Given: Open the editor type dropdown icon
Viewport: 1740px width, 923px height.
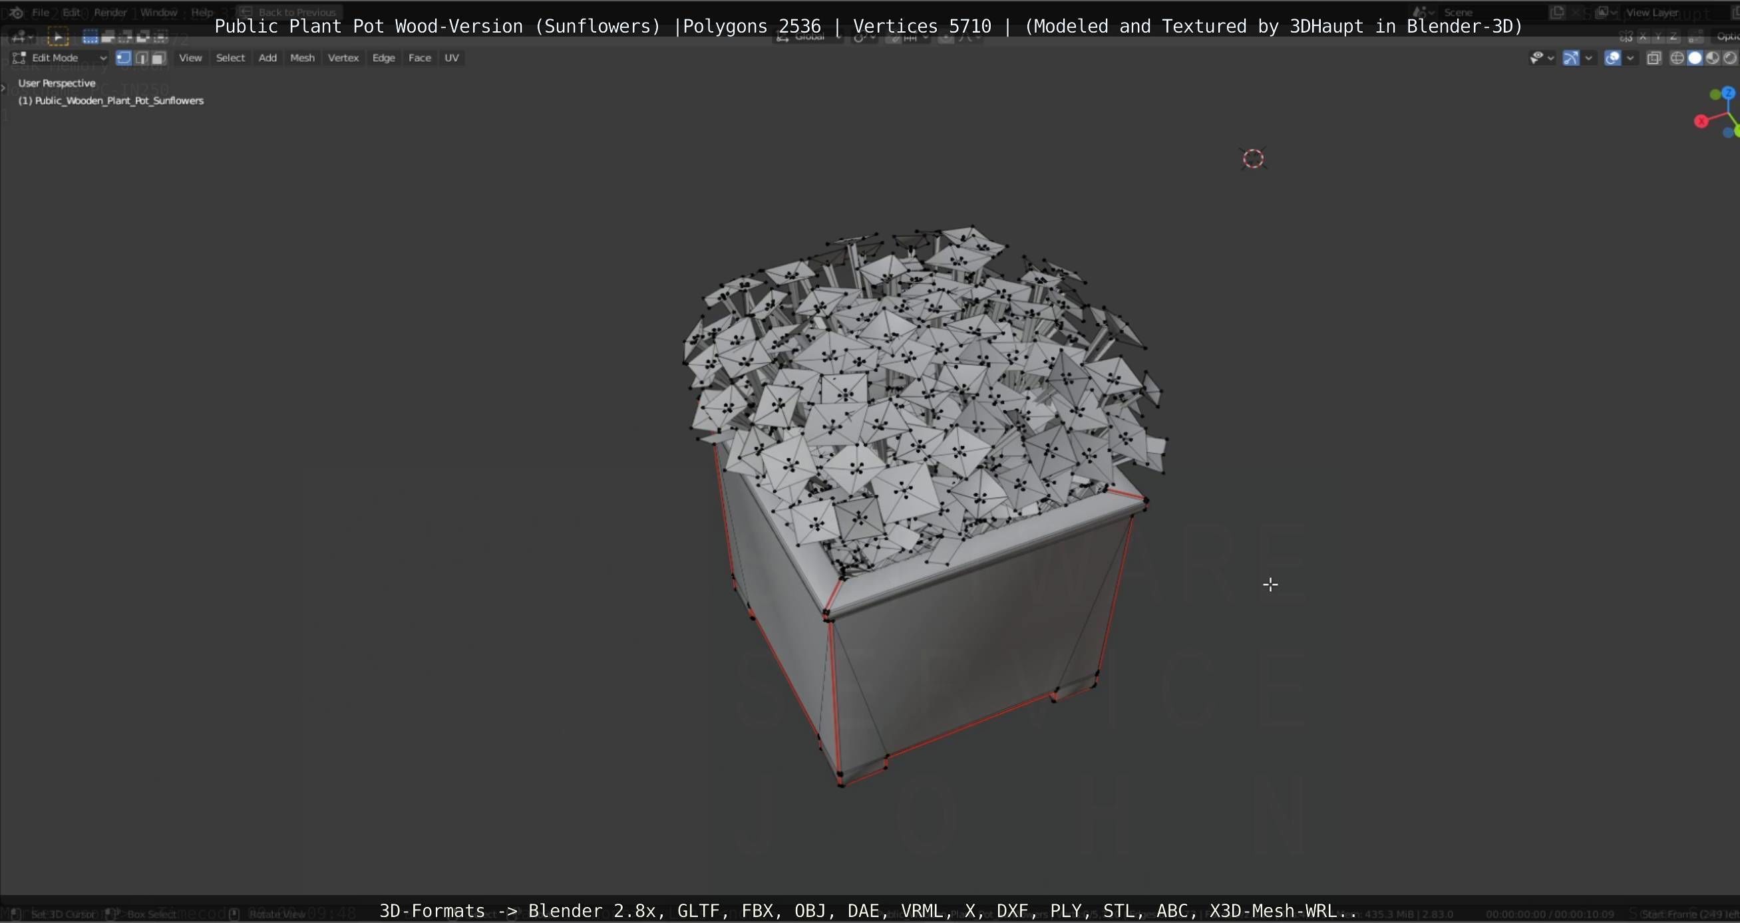Looking at the screenshot, I should click(21, 37).
